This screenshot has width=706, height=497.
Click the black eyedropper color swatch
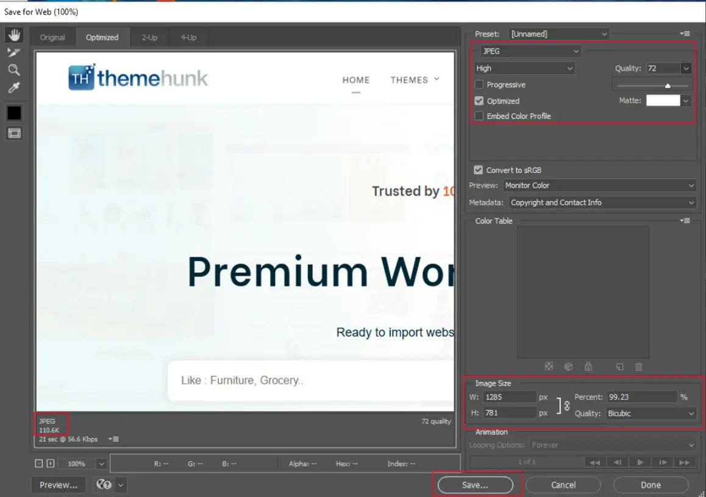click(x=14, y=113)
